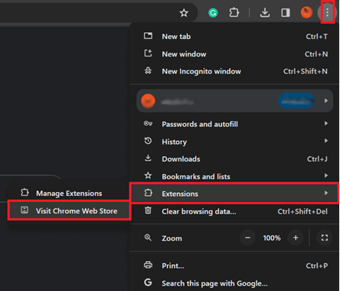Click the Bookmarks star icon in menu
Screen dimensions: 340x291
point(148,175)
